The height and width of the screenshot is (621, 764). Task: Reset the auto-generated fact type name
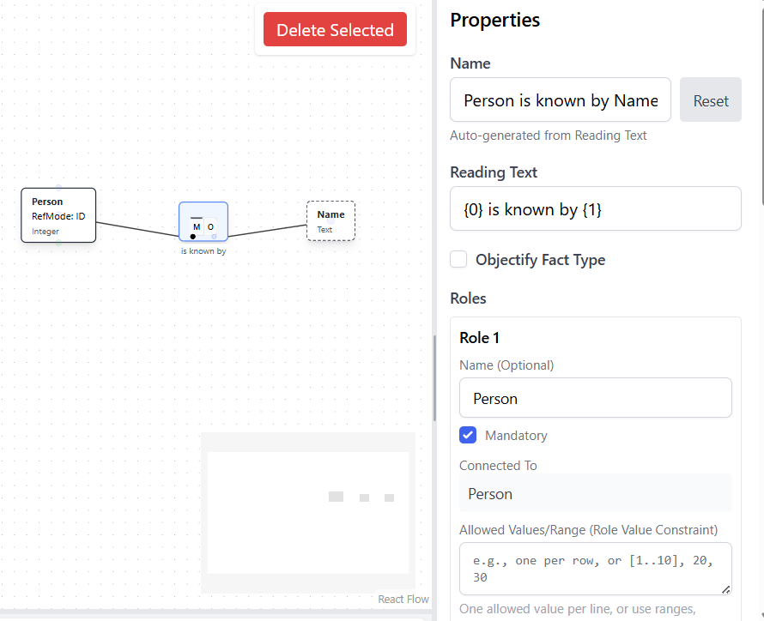(710, 99)
